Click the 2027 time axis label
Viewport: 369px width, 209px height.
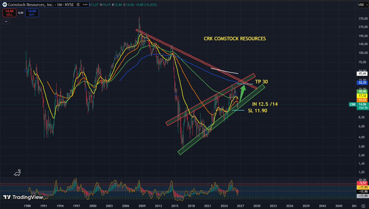(240, 206)
